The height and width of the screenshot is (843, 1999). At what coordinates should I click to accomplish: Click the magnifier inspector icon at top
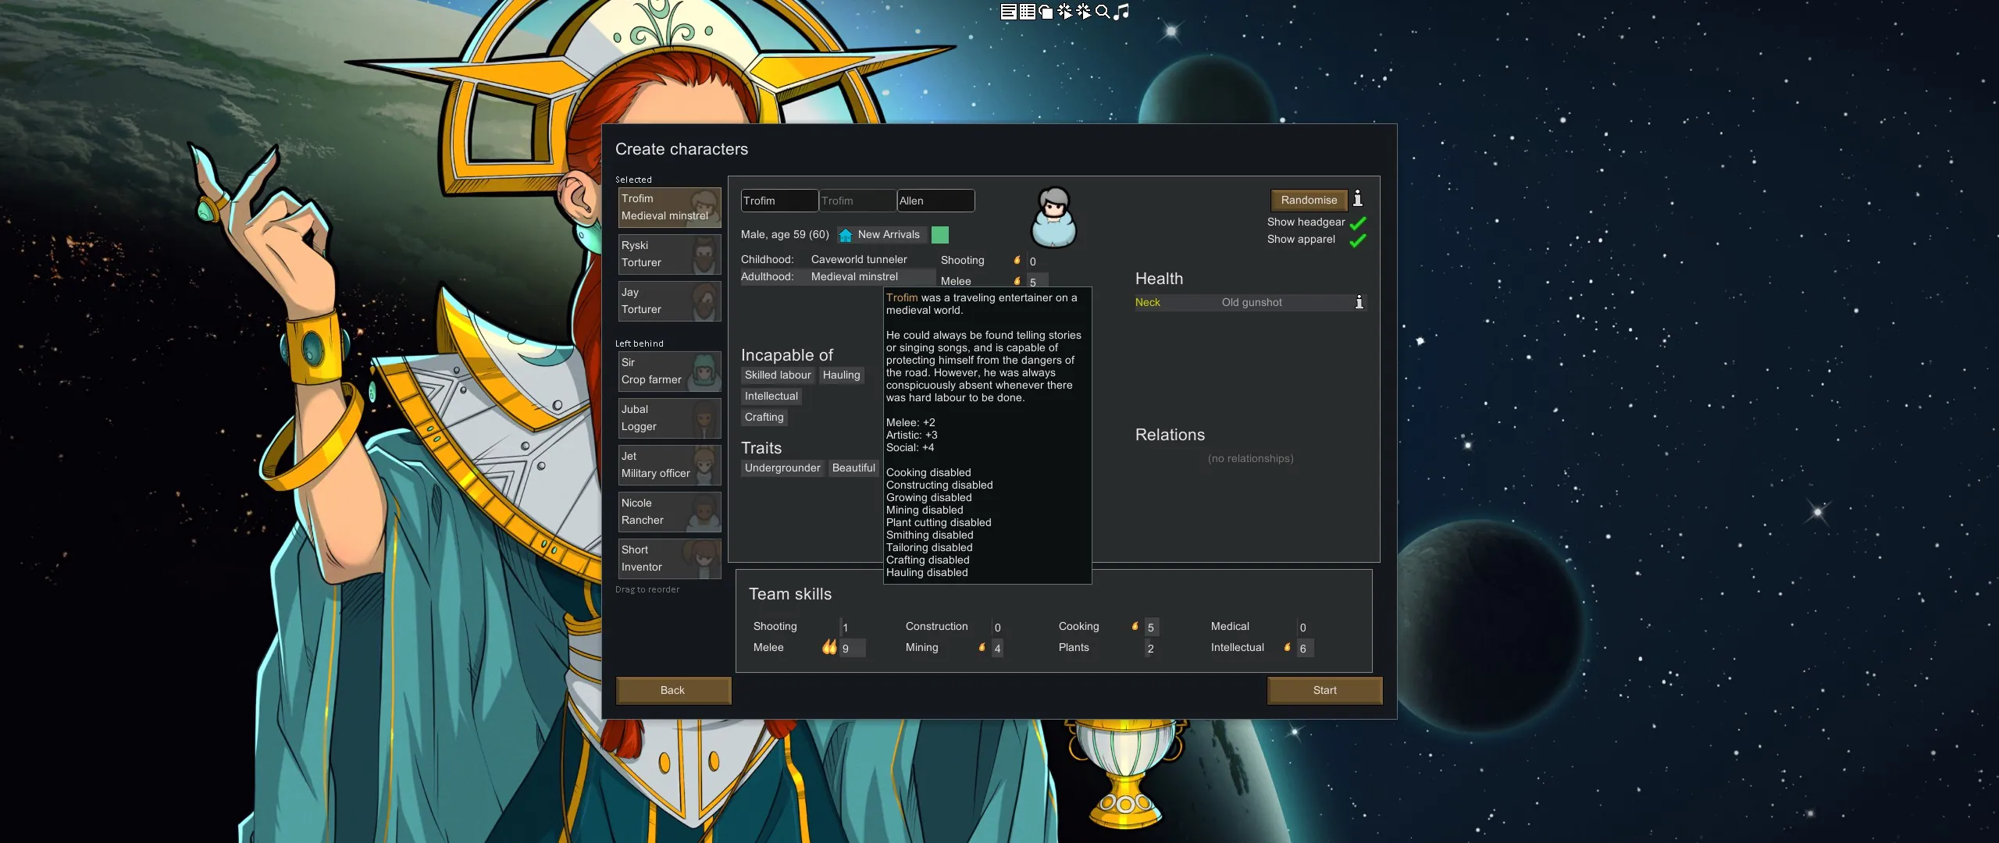tap(1103, 11)
